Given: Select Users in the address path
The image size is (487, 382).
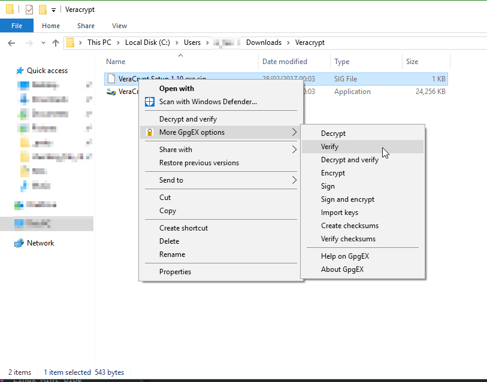Looking at the screenshot, I should tap(192, 43).
